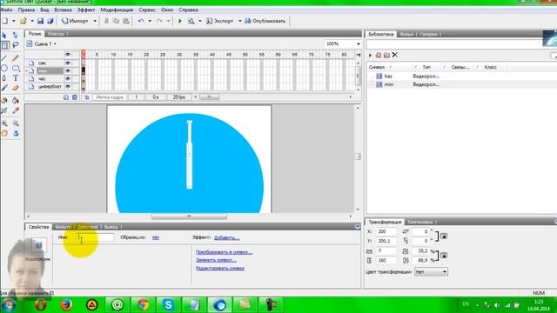Select the Line drawing tool
The height and width of the screenshot is (313, 557).
click(4, 58)
